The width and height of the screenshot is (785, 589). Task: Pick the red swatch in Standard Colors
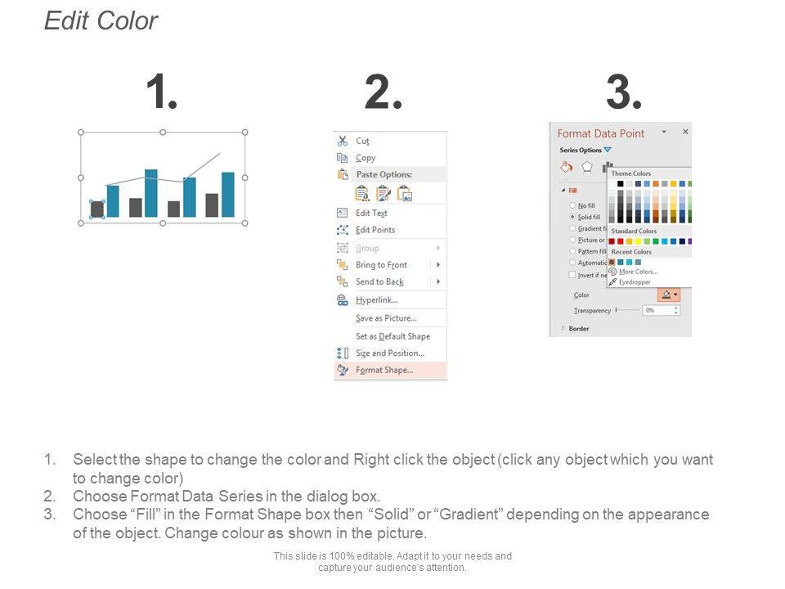[621, 241]
